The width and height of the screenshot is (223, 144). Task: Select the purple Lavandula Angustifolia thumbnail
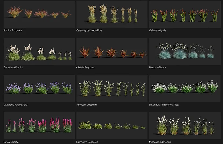(39, 88)
